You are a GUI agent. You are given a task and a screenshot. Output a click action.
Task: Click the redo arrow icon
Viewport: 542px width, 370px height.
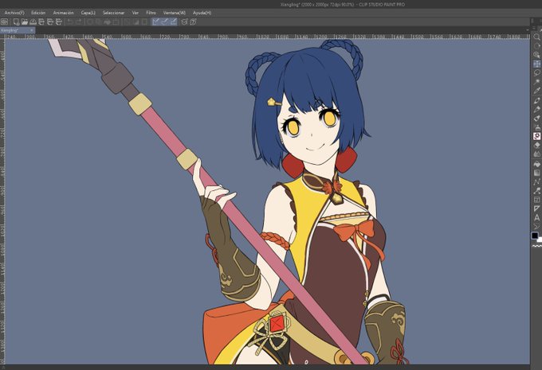[x=78, y=22]
